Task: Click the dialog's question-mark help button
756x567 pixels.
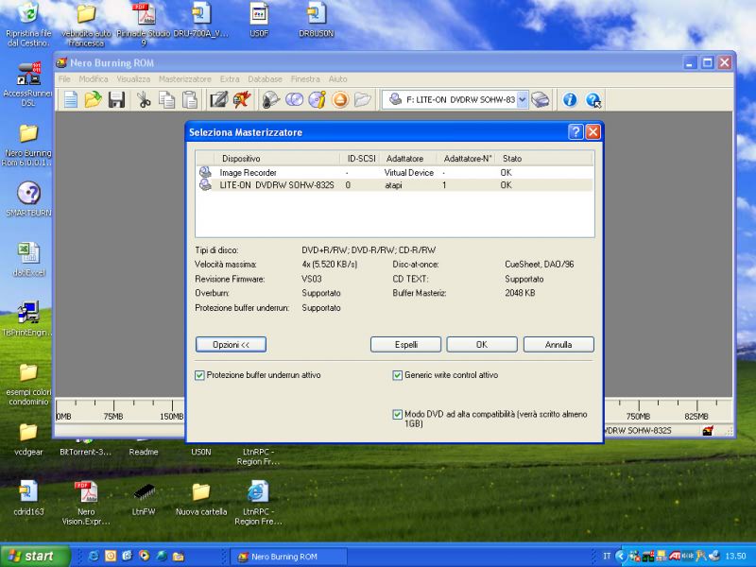Action: point(576,132)
